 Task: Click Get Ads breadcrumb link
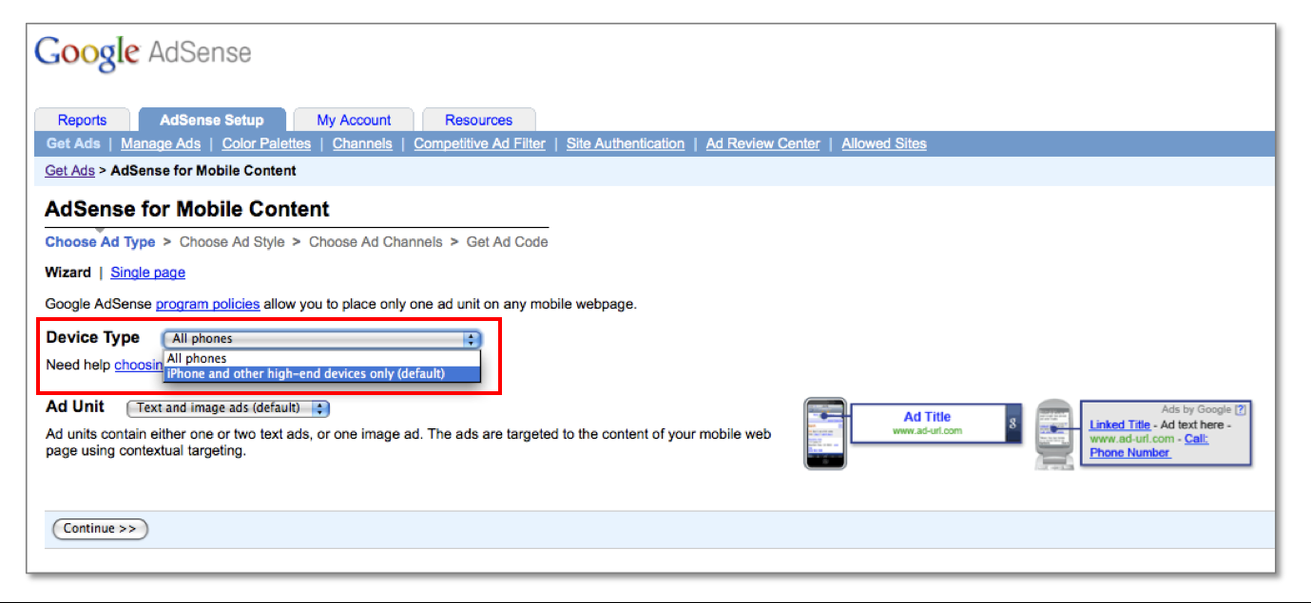[x=70, y=171]
